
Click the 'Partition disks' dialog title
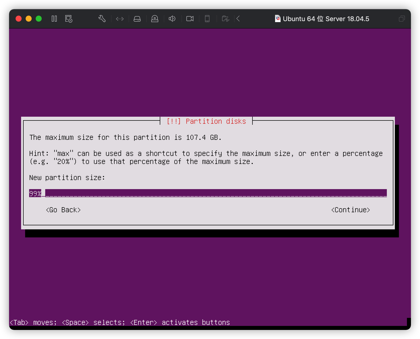tap(206, 121)
